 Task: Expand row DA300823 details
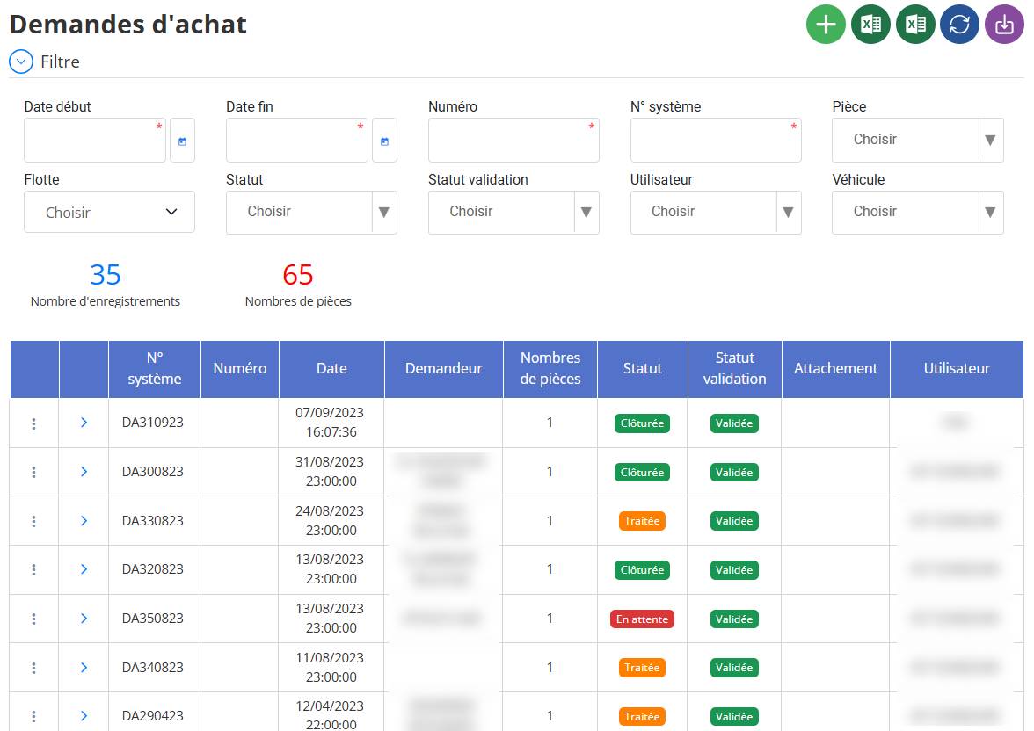click(x=84, y=471)
